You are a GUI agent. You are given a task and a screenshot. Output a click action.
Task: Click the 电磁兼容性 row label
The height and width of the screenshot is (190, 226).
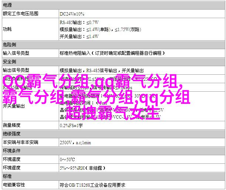[x=14, y=185]
